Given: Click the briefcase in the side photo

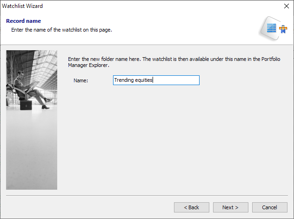Looking at the screenshot, I should [x=26, y=105].
